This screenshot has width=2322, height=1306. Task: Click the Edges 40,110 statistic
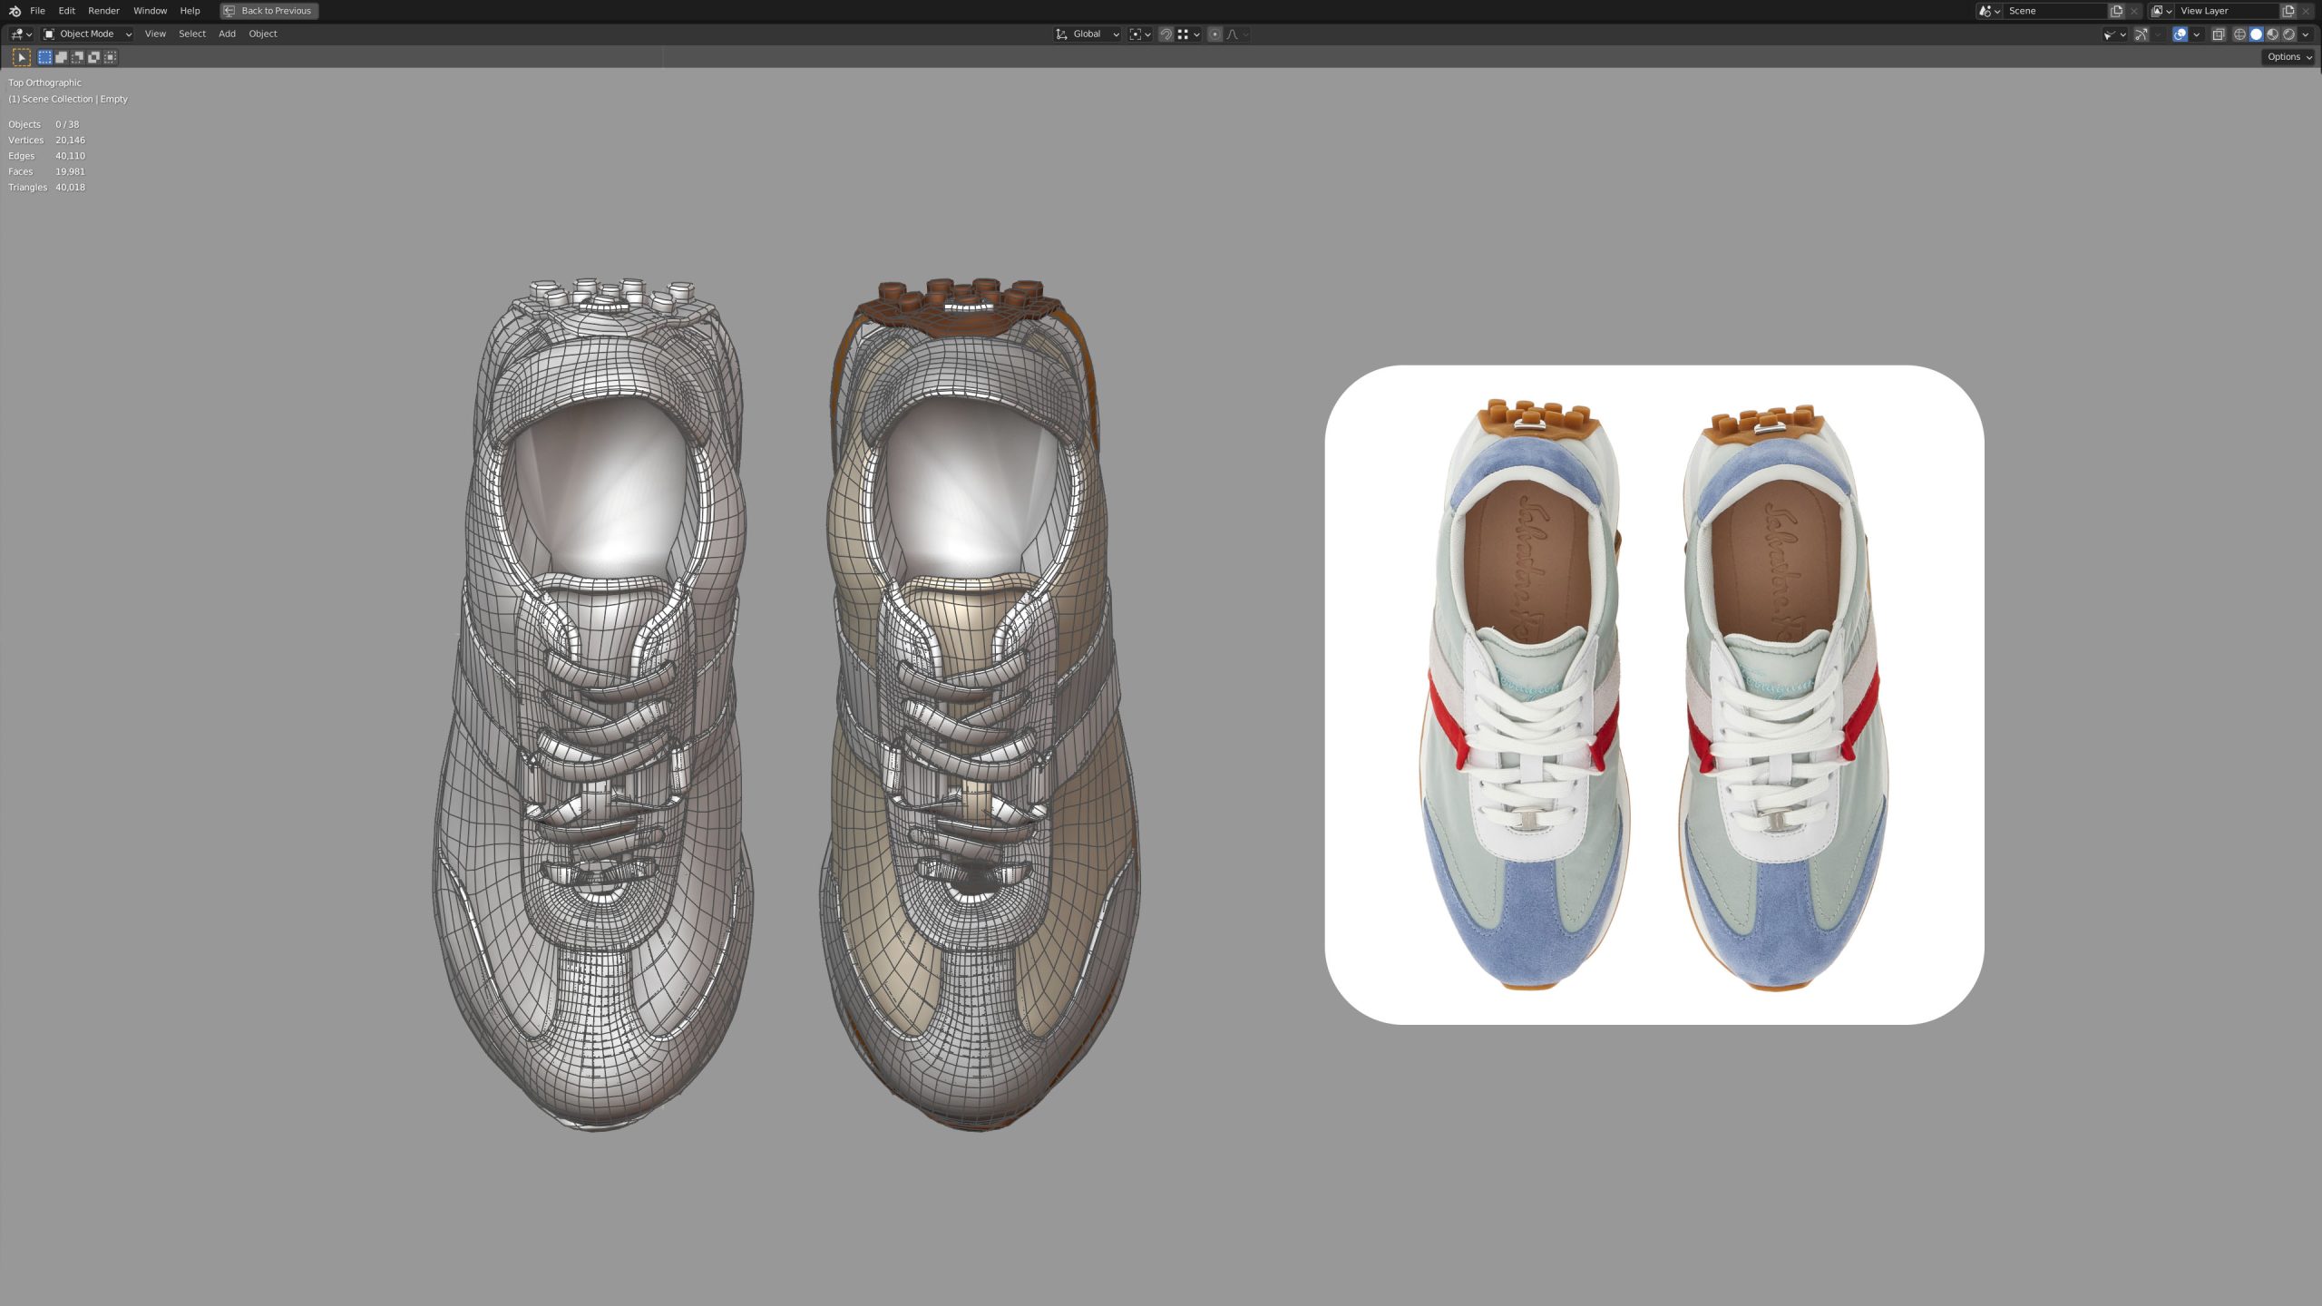46,156
